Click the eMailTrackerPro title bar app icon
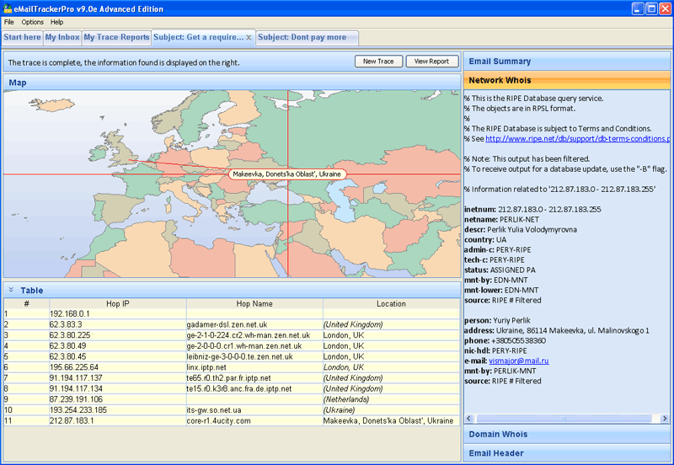The width and height of the screenshot is (674, 465). pos(8,8)
